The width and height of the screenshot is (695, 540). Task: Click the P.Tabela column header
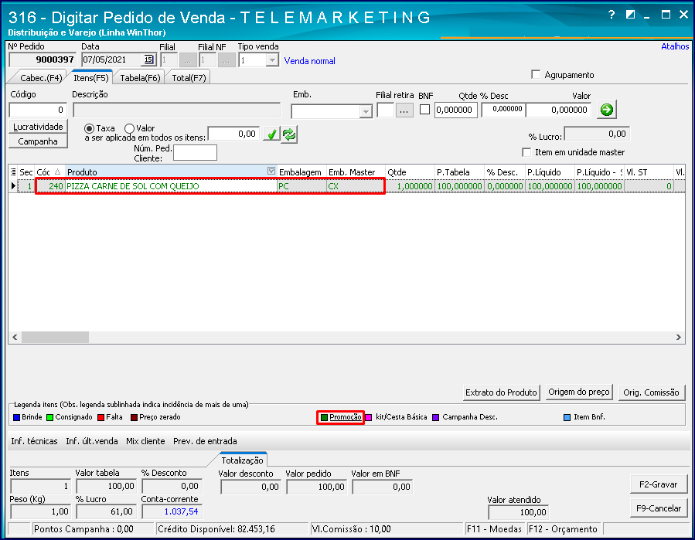pos(460,172)
